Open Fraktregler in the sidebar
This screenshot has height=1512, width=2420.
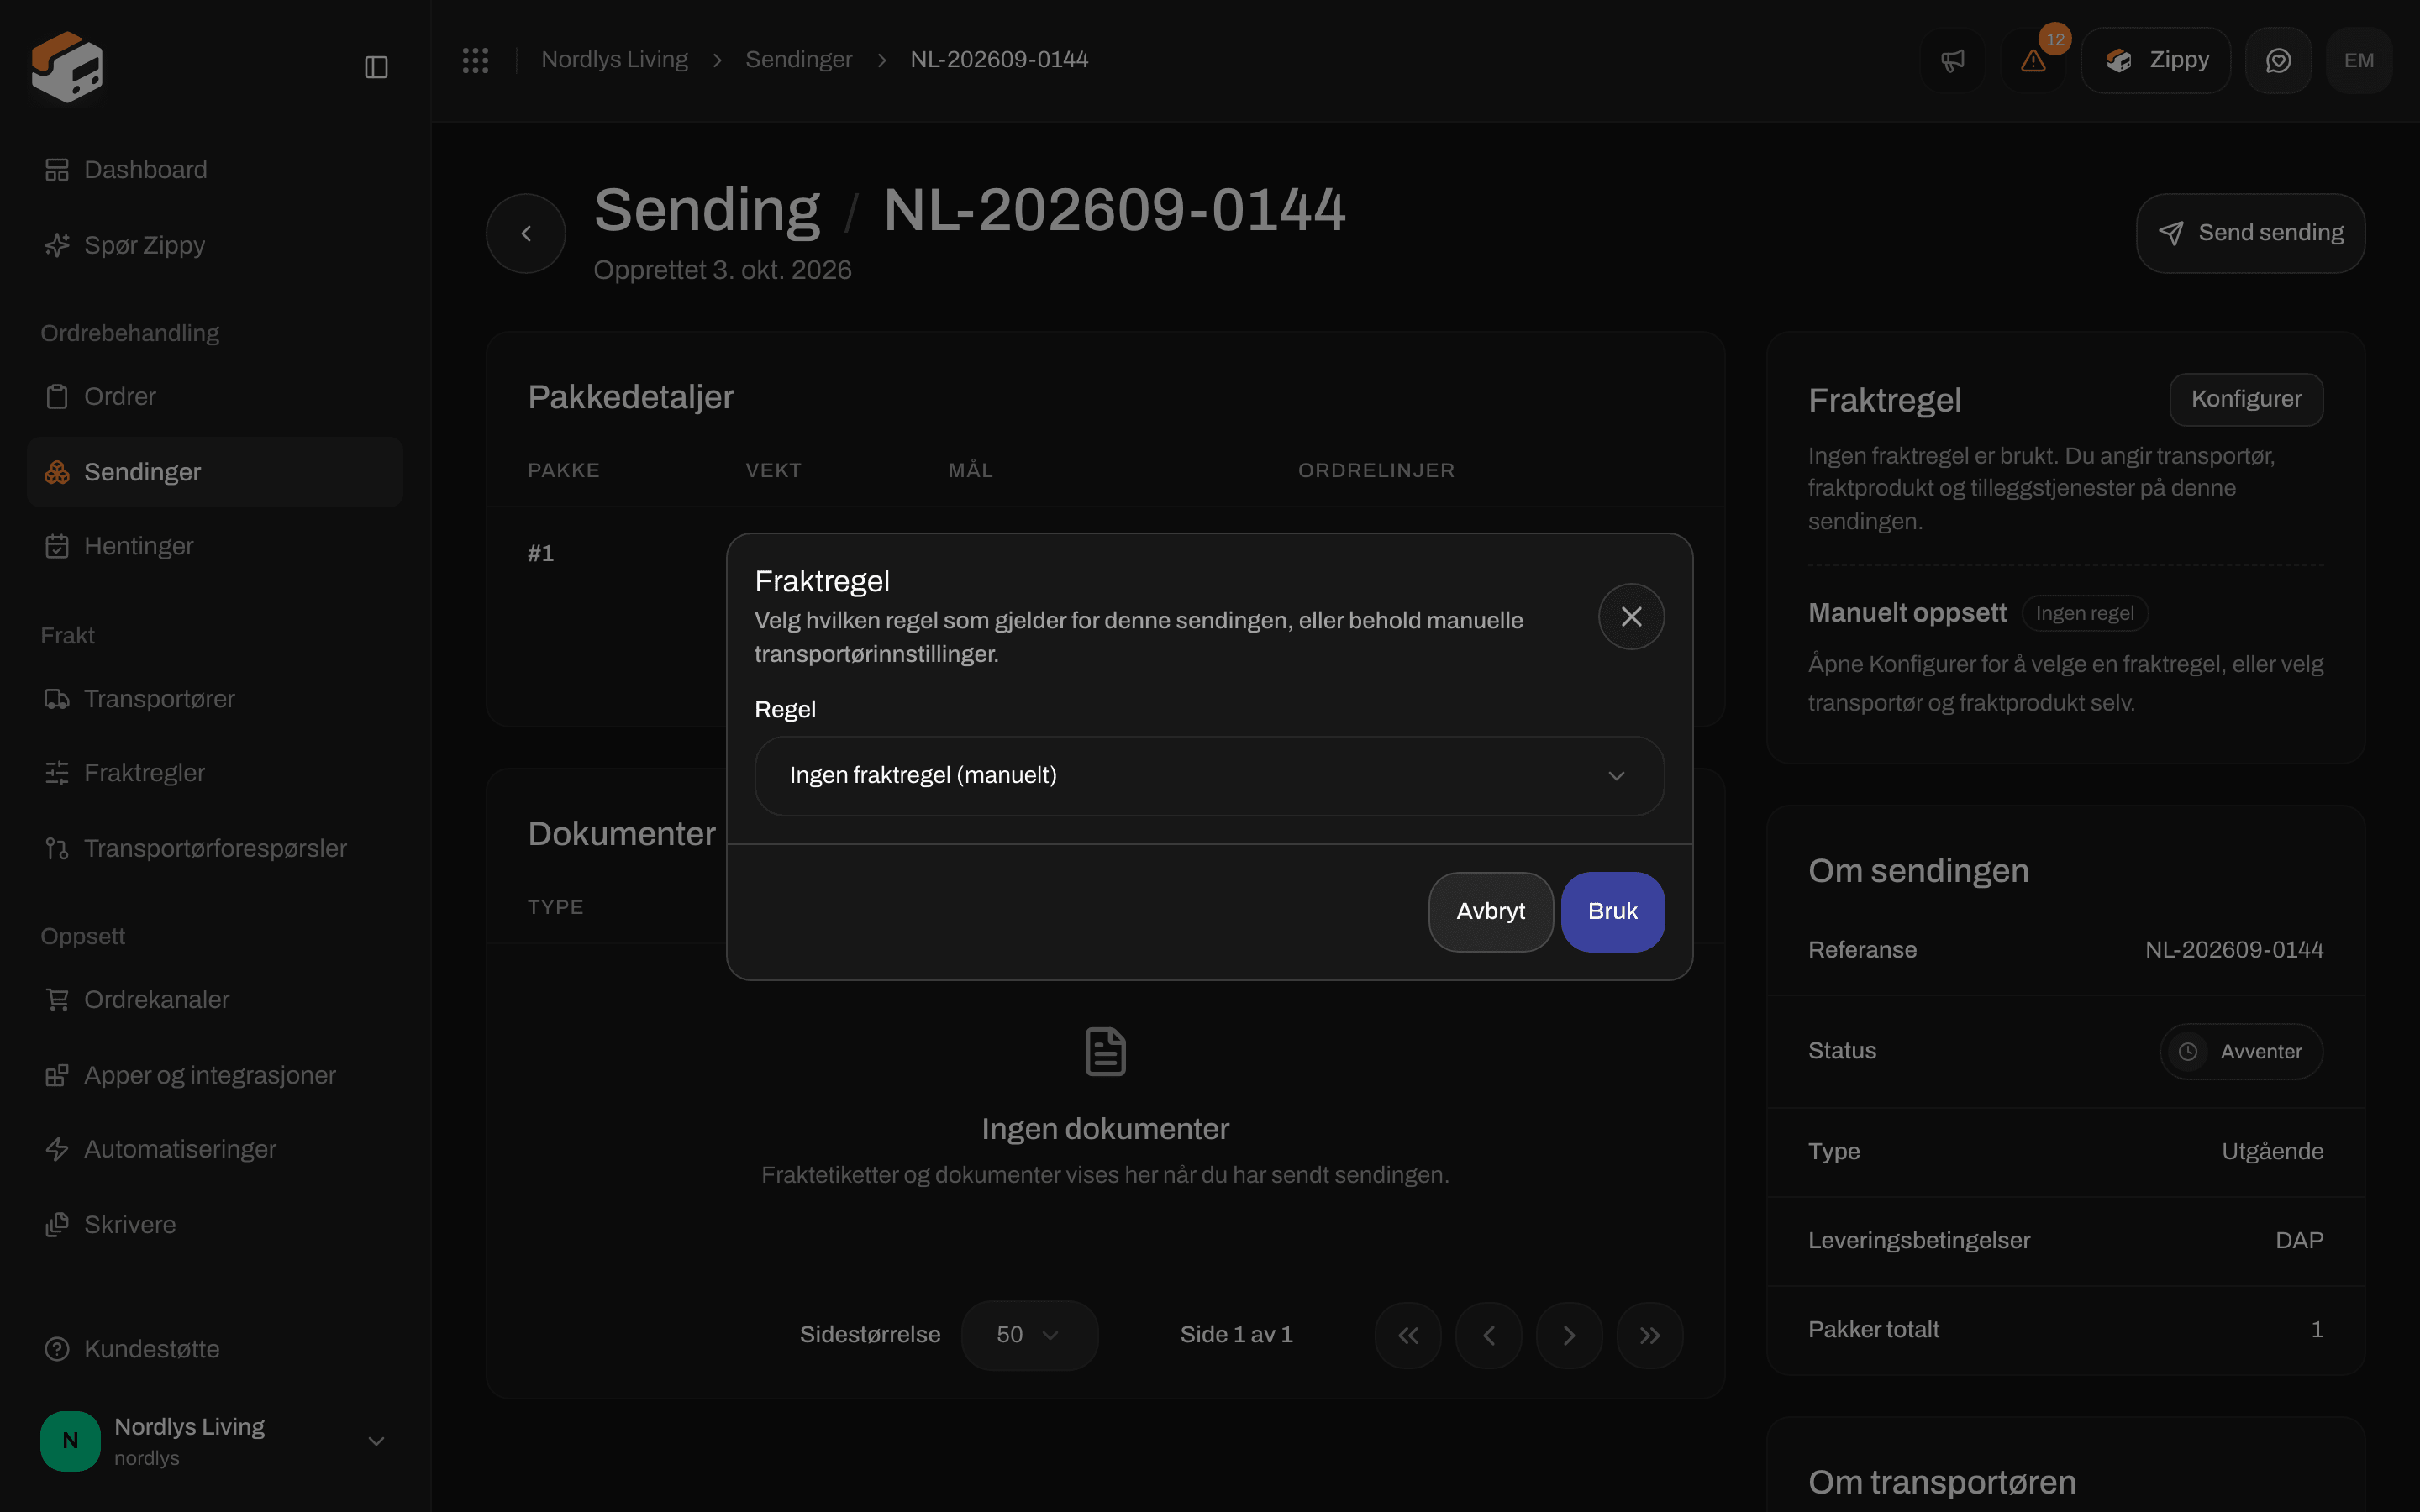point(215,773)
